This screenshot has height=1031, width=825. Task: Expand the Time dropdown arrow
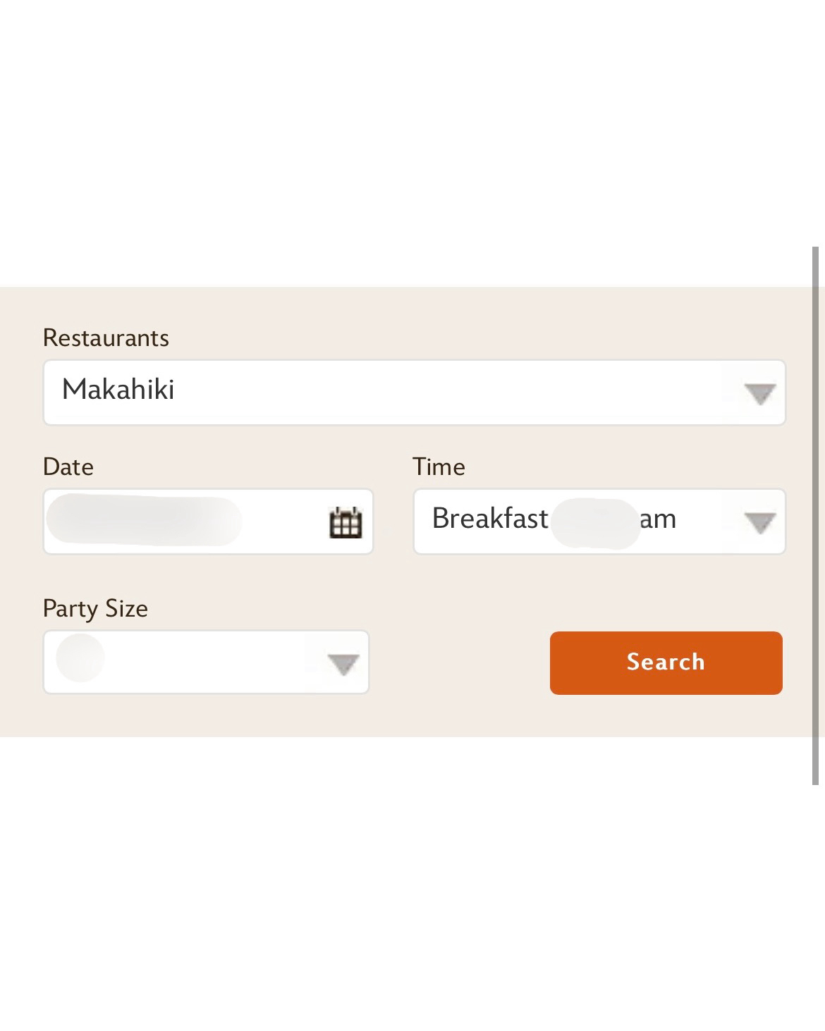[x=759, y=522]
